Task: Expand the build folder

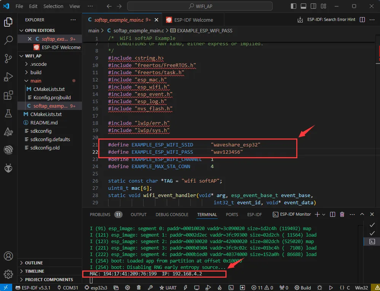Action: [x=36, y=72]
